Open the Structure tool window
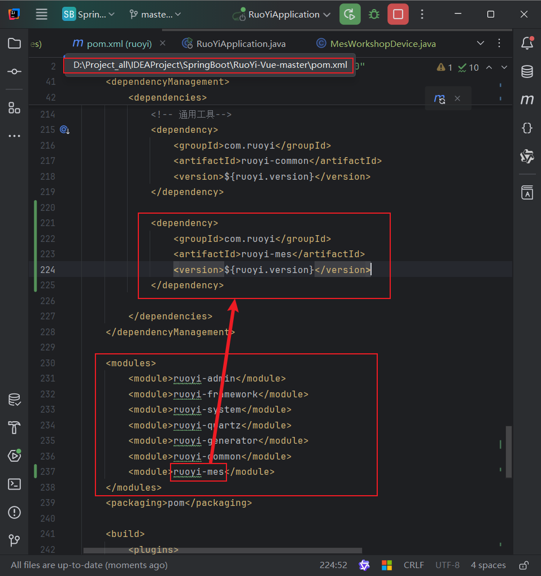Screen dimensions: 541x576 [14, 108]
